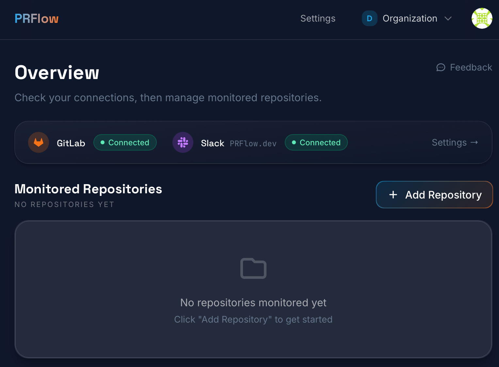Open Settings link in connections card
Screen dimensions: 499x367
point(455,142)
